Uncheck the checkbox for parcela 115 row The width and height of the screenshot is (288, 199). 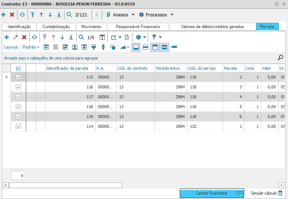tap(18, 77)
